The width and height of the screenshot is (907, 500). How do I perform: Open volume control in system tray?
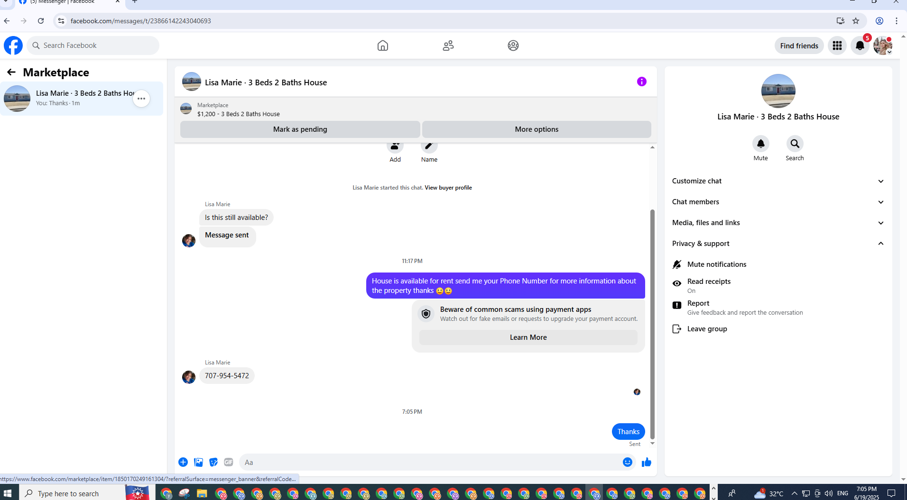[829, 493]
